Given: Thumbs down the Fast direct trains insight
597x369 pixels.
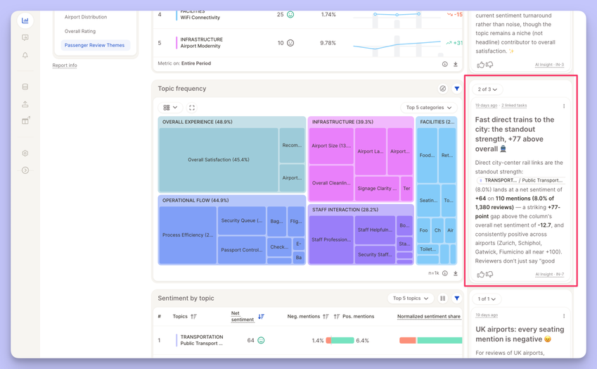Looking at the screenshot, I should tap(489, 274).
